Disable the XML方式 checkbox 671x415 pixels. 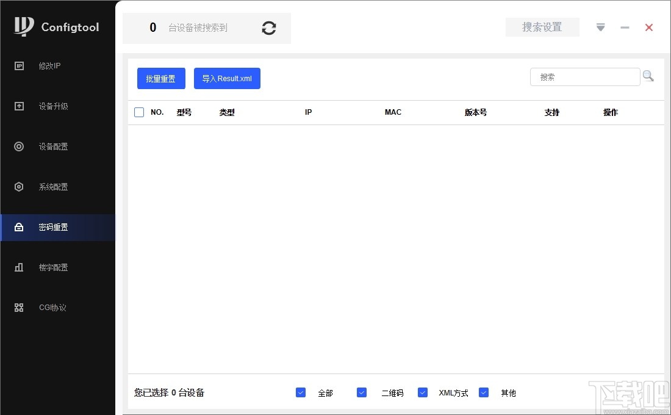click(423, 392)
